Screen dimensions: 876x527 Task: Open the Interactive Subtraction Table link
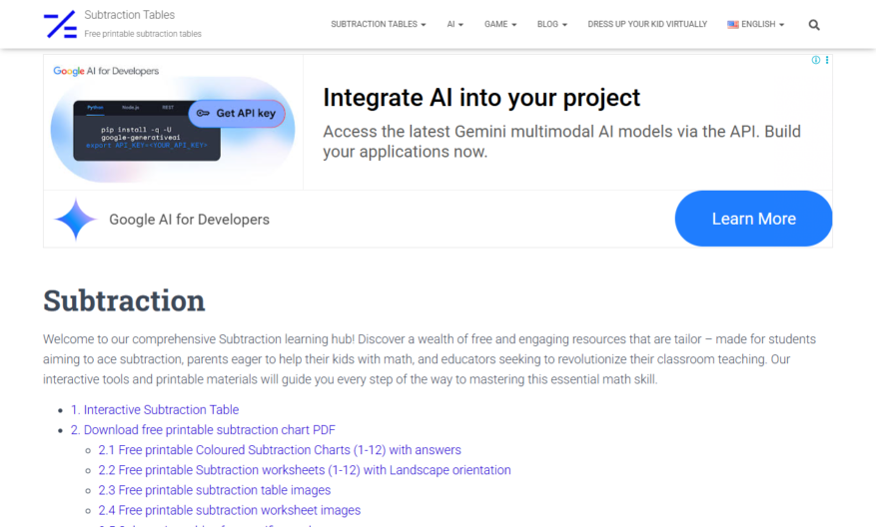[155, 410]
